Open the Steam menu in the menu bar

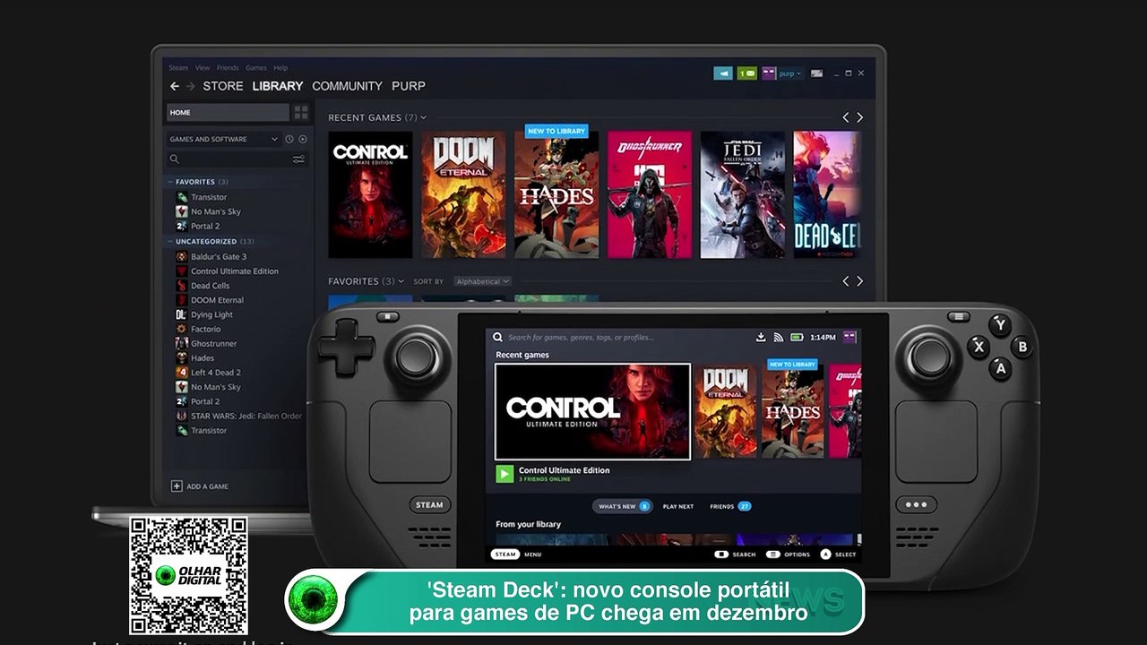coord(178,68)
